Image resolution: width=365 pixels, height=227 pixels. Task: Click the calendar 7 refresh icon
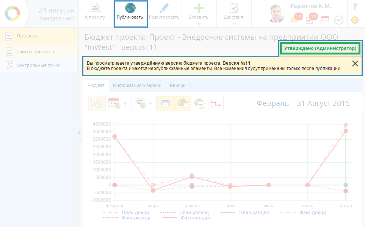(114, 103)
